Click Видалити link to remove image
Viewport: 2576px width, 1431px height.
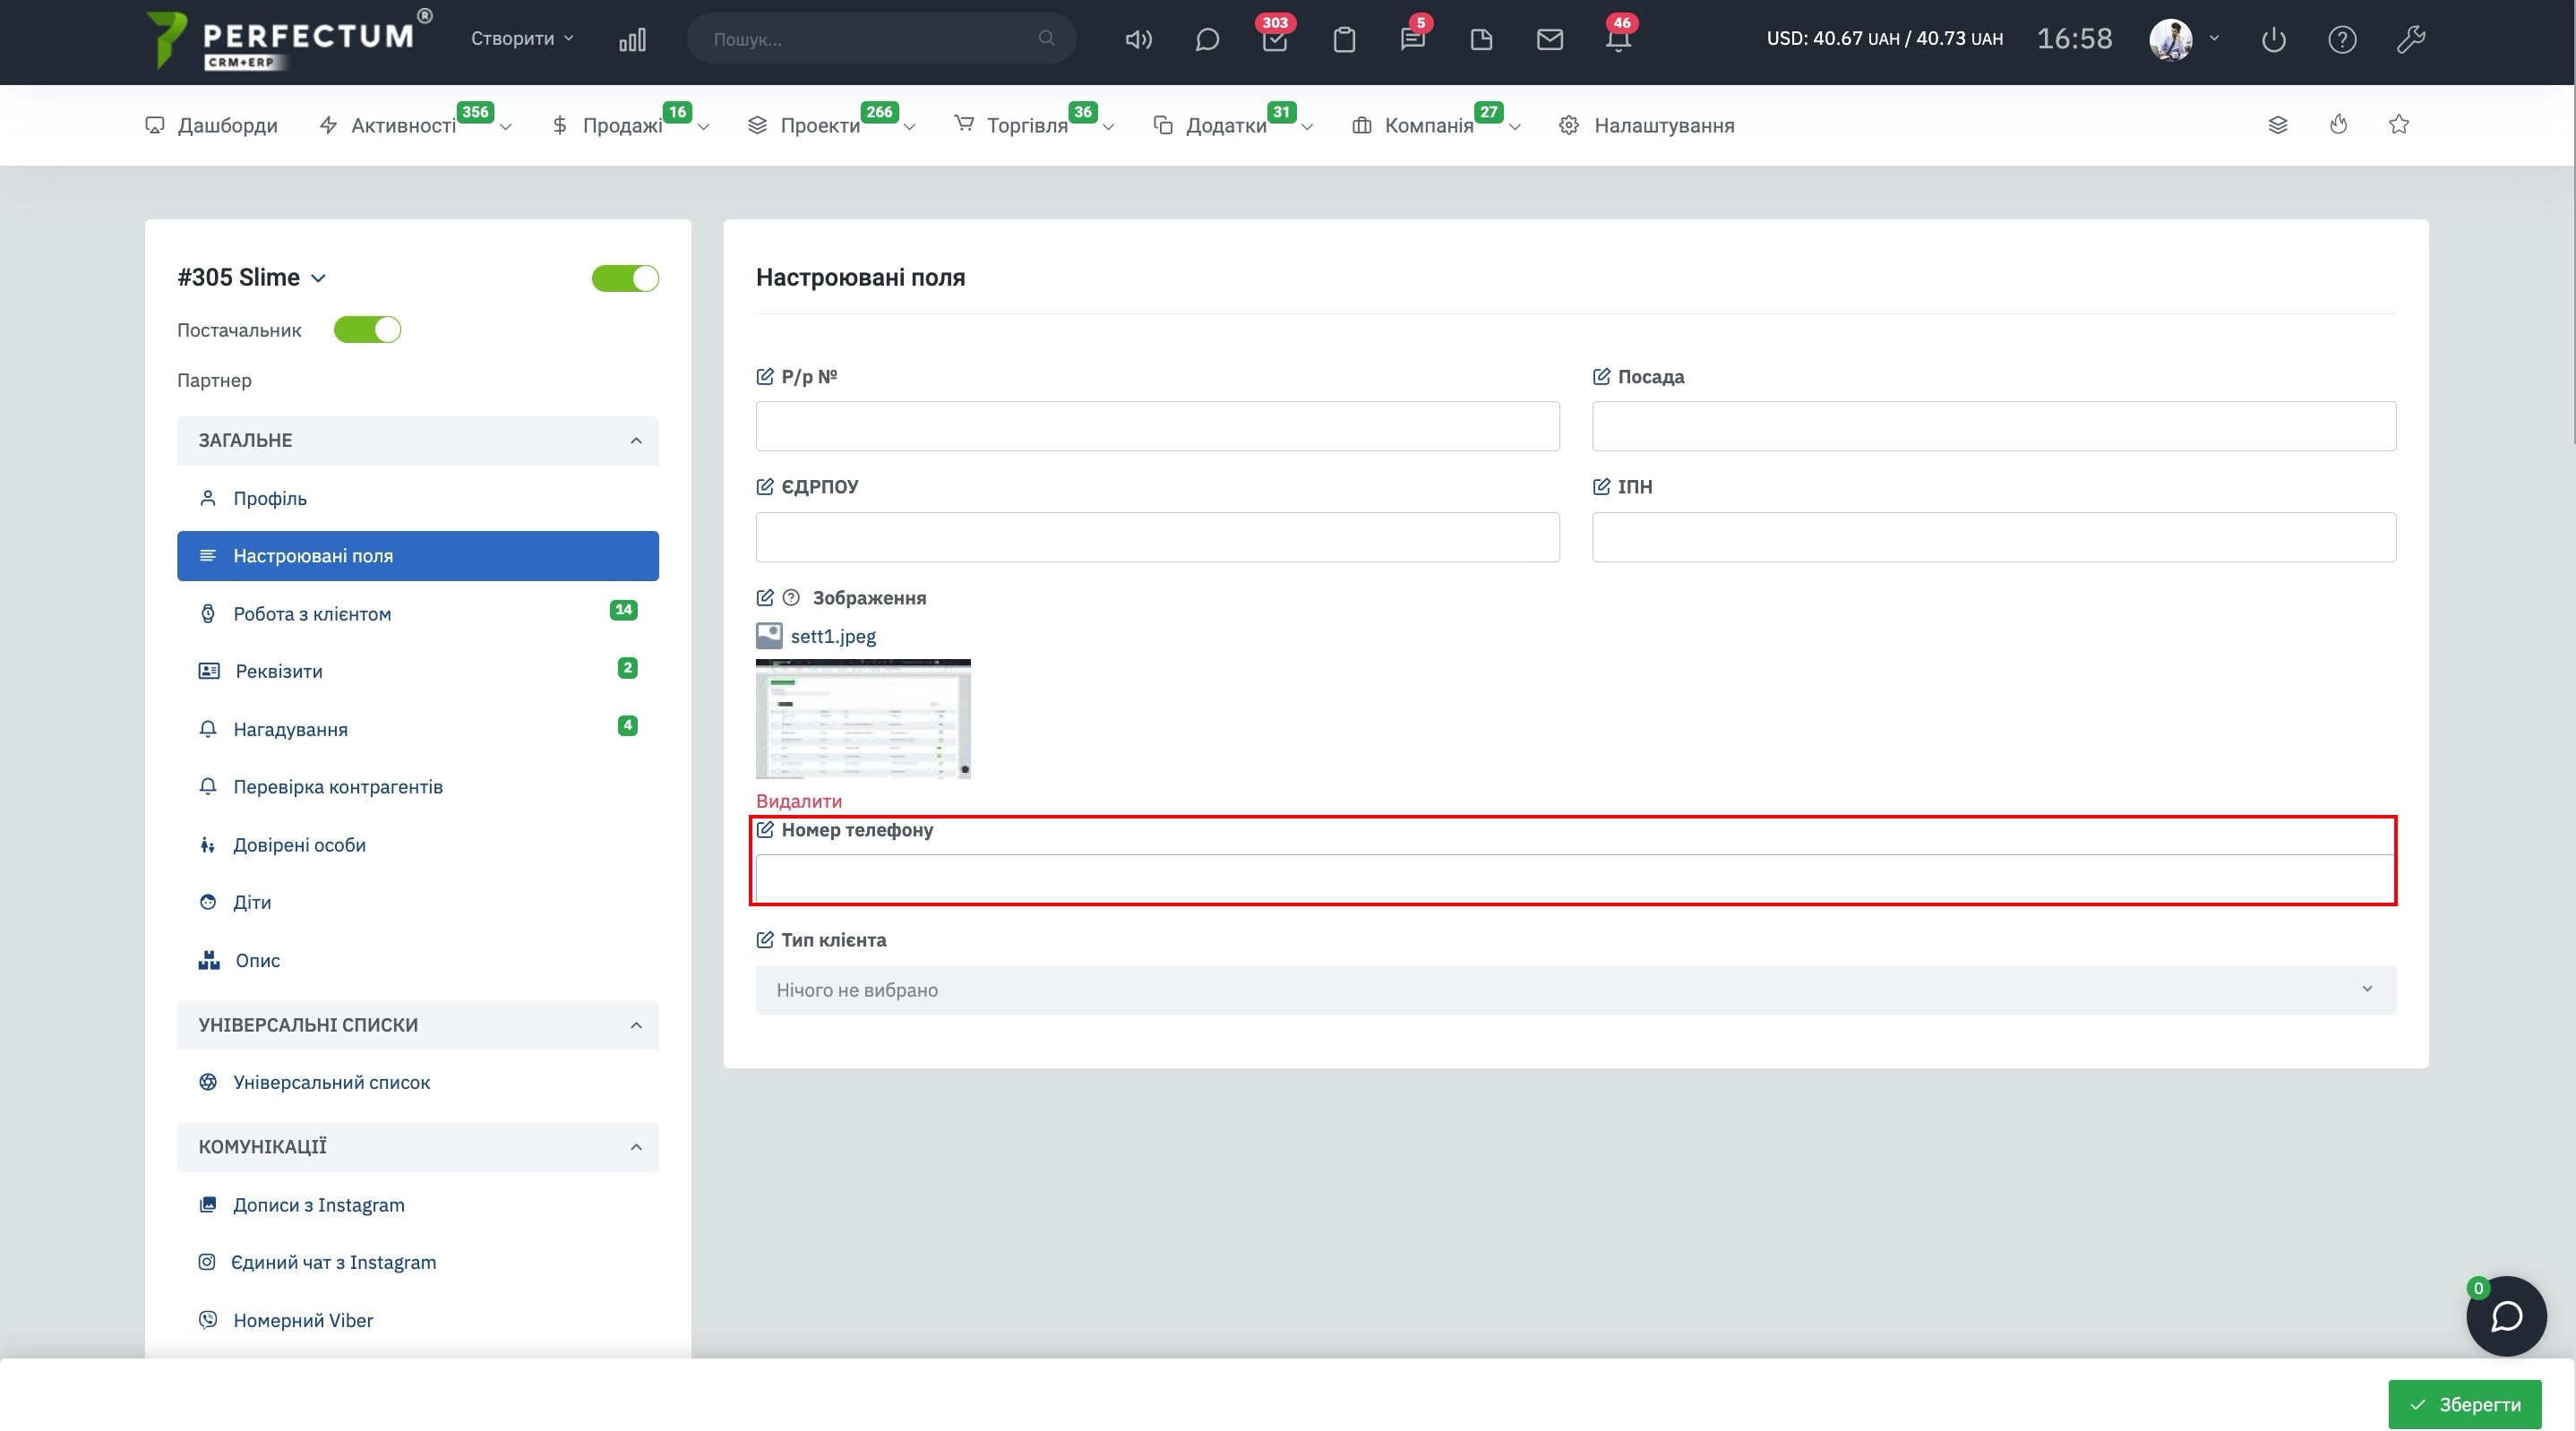(x=798, y=800)
